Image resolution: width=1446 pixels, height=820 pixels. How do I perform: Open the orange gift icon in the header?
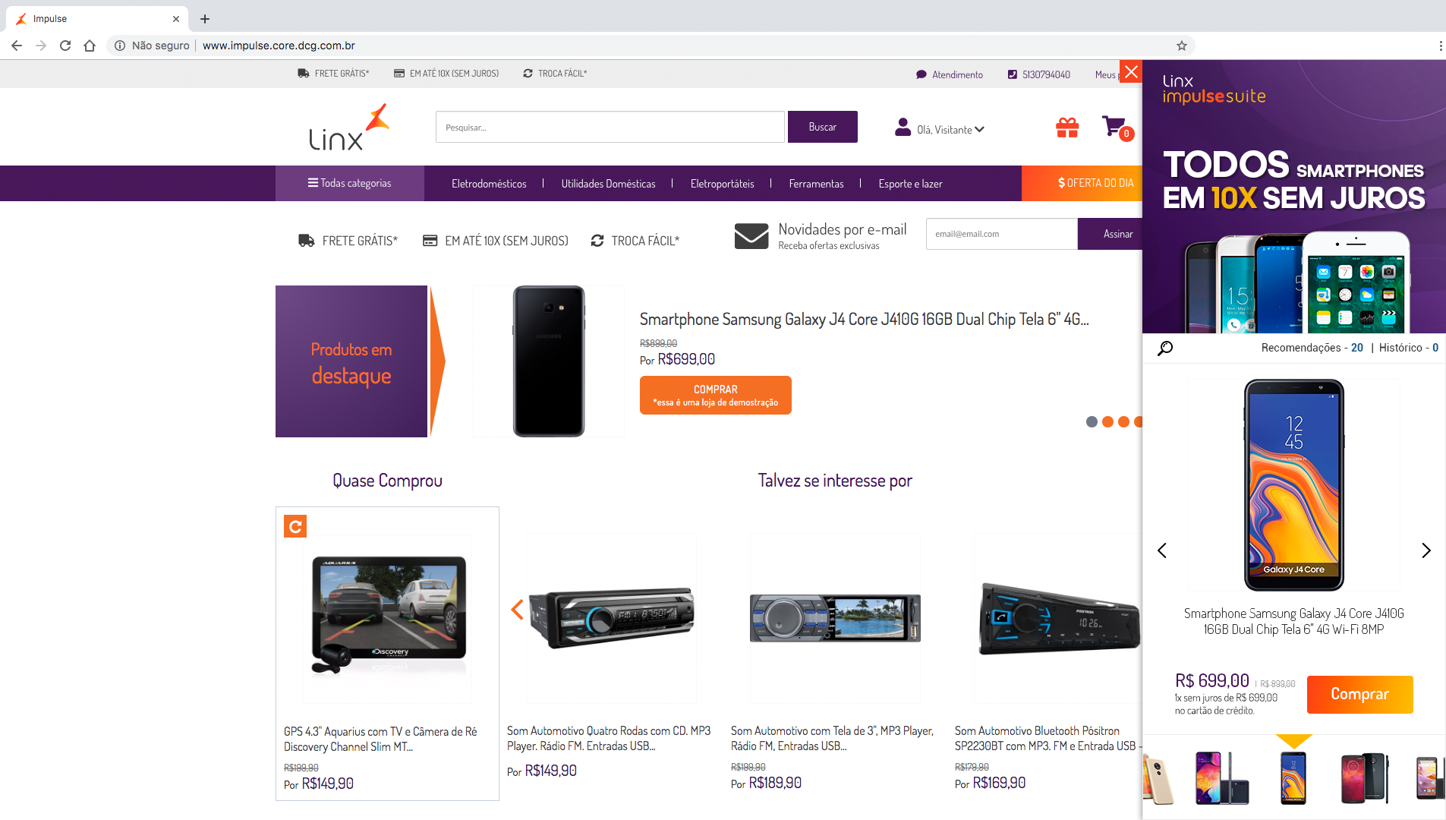point(1067,128)
